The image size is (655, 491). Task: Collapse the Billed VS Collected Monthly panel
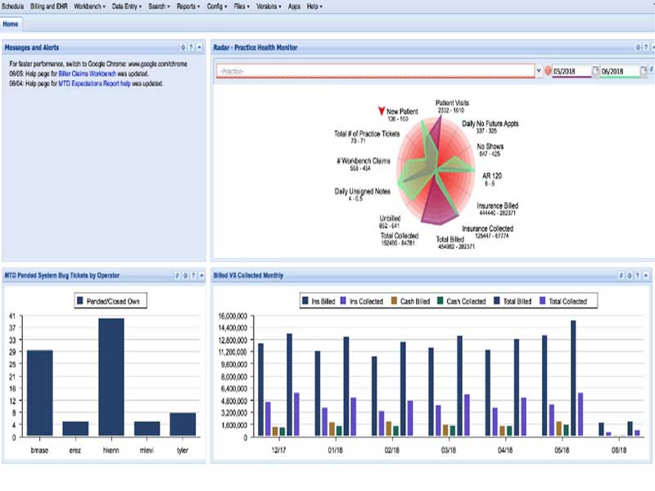pyautogui.click(x=647, y=276)
